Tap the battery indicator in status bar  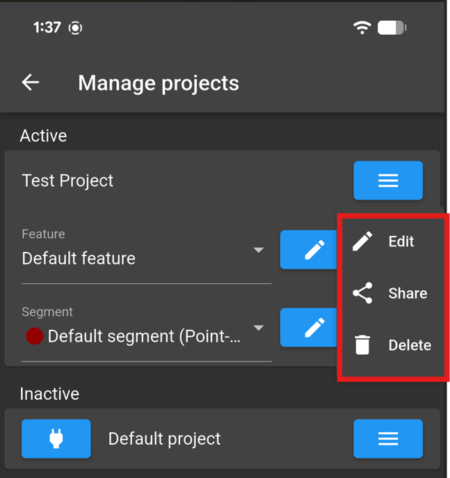392,28
